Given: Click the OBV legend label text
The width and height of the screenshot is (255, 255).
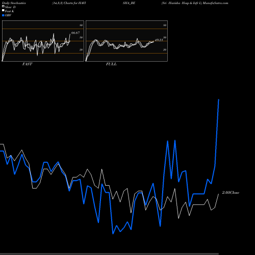Looking at the screenshot, I should (x=8, y=15).
